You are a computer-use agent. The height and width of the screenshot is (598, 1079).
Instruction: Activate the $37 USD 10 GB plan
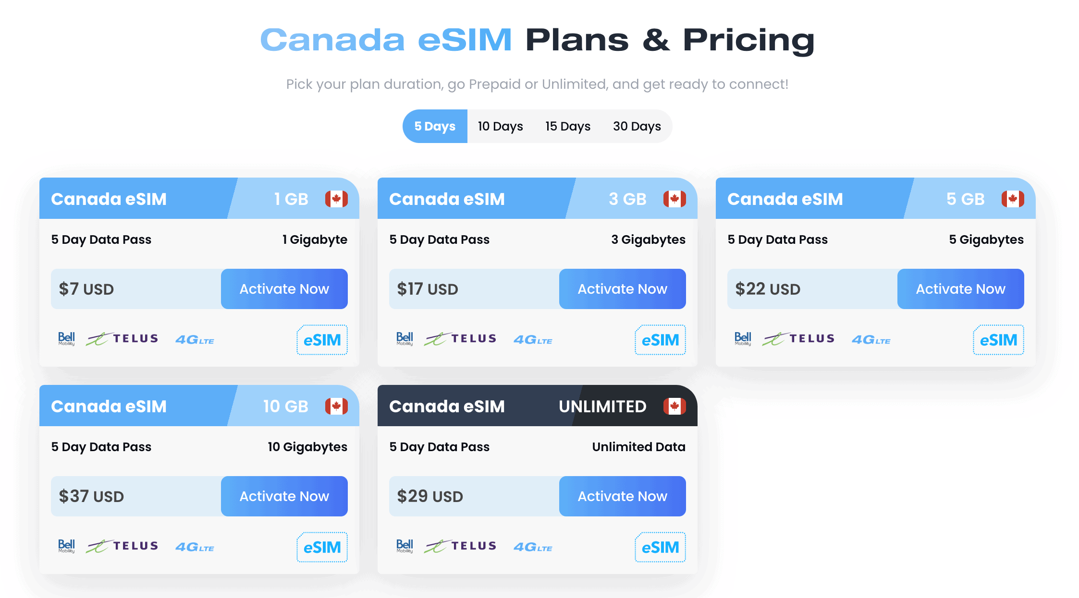284,496
